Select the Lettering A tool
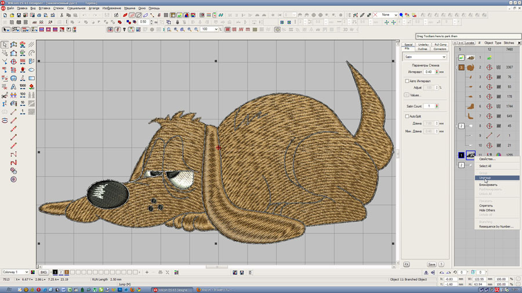Image resolution: width=522 pixels, height=293 pixels. tap(13, 86)
